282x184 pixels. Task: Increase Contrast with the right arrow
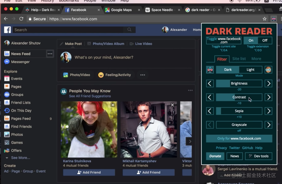(x=268, y=97)
